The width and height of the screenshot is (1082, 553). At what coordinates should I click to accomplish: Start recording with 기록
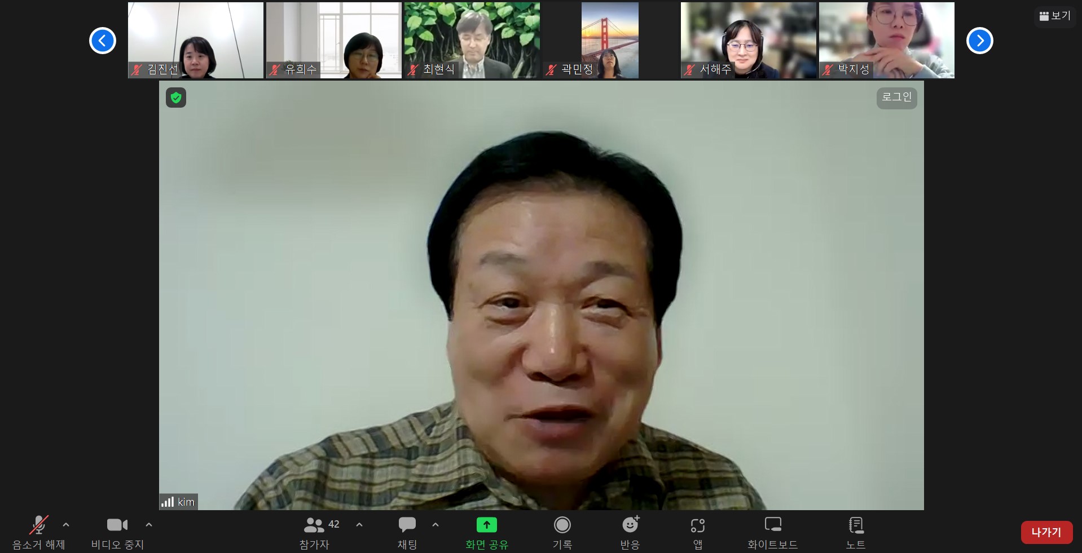562,532
